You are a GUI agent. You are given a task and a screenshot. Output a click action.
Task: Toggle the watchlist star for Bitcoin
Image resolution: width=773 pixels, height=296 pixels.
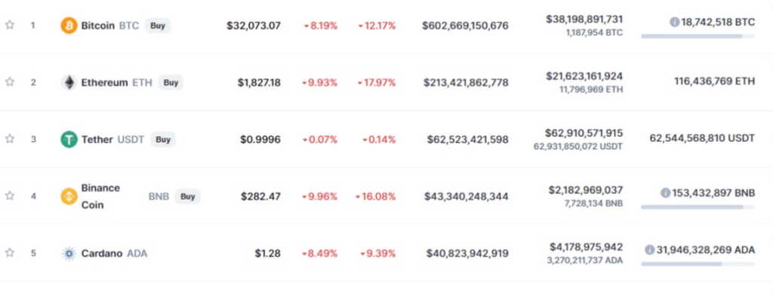[10, 25]
